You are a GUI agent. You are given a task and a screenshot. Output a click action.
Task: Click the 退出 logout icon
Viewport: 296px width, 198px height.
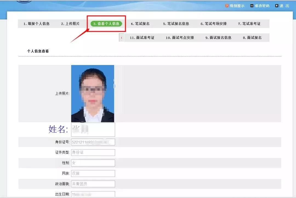277,6
